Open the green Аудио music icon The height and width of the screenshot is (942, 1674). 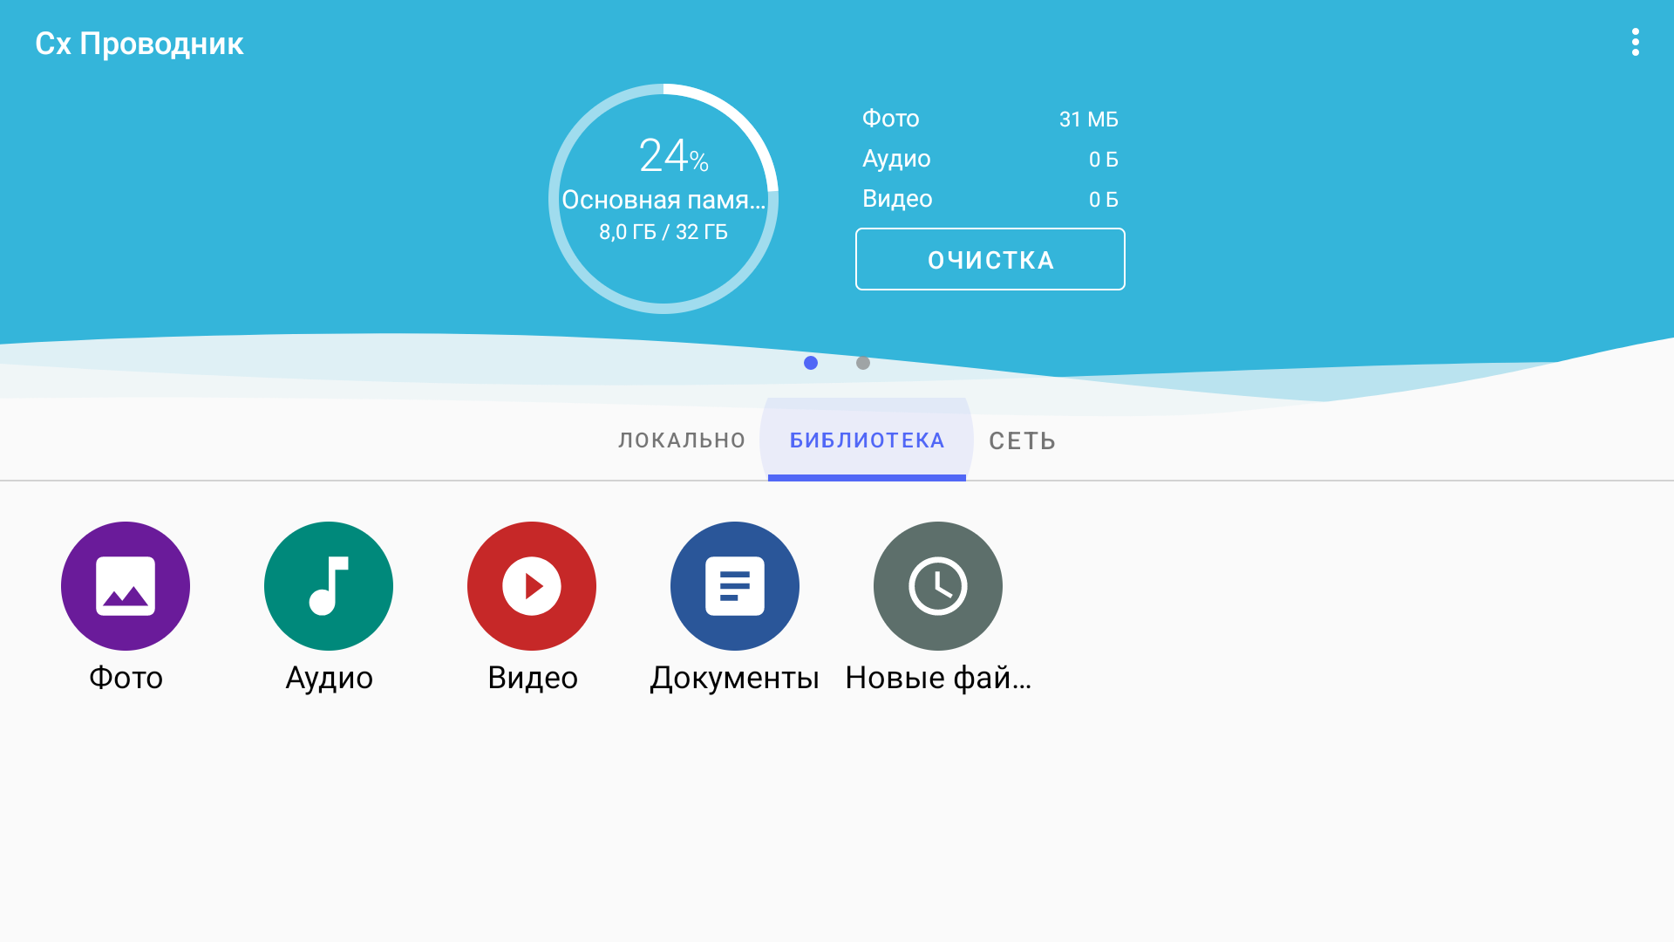click(x=329, y=586)
